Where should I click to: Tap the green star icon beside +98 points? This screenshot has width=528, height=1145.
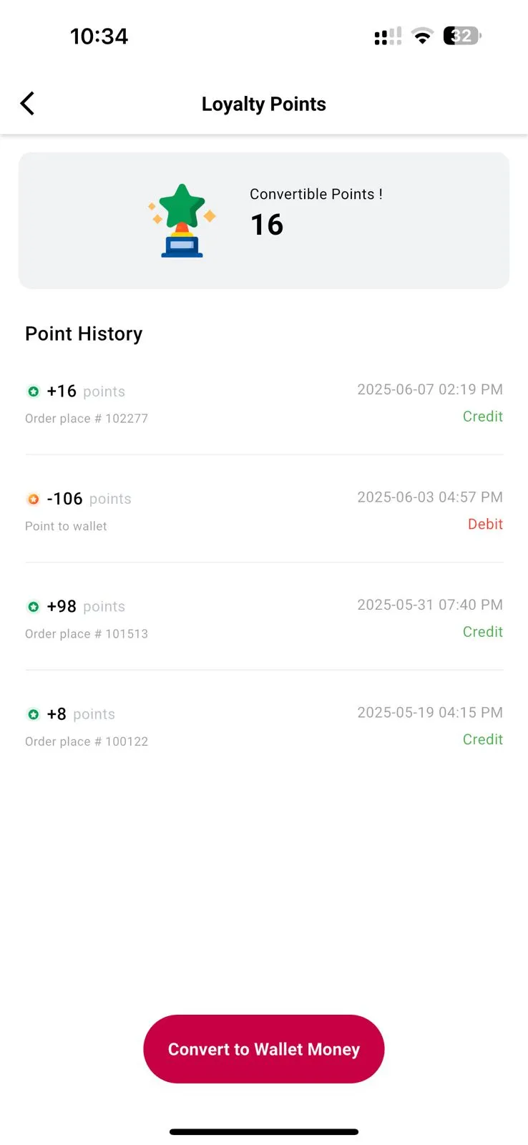(x=33, y=607)
